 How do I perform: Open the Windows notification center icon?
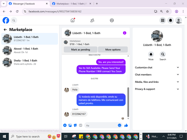(181, 137)
